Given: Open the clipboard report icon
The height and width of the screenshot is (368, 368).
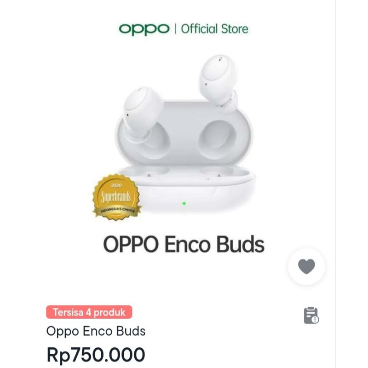Looking at the screenshot, I should click(311, 315).
